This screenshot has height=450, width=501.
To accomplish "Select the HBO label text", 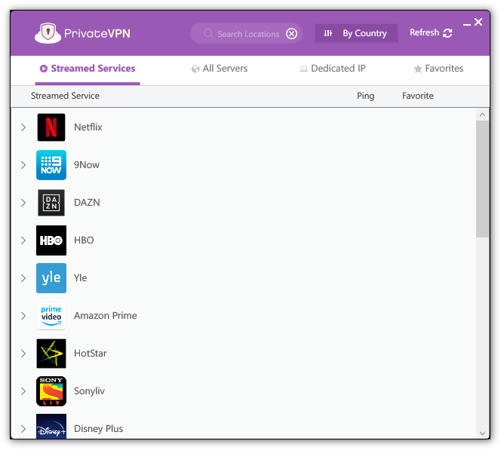I will 84,240.
